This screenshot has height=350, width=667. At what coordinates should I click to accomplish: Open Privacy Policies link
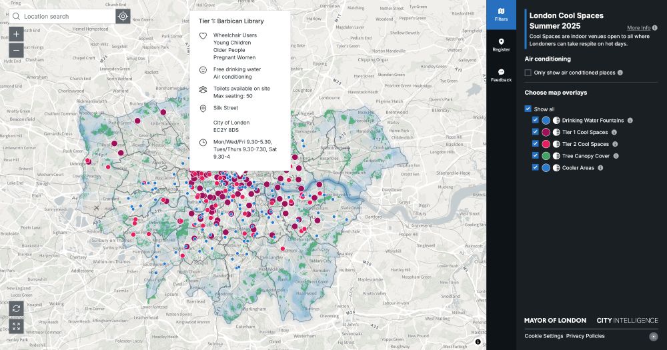586,336
